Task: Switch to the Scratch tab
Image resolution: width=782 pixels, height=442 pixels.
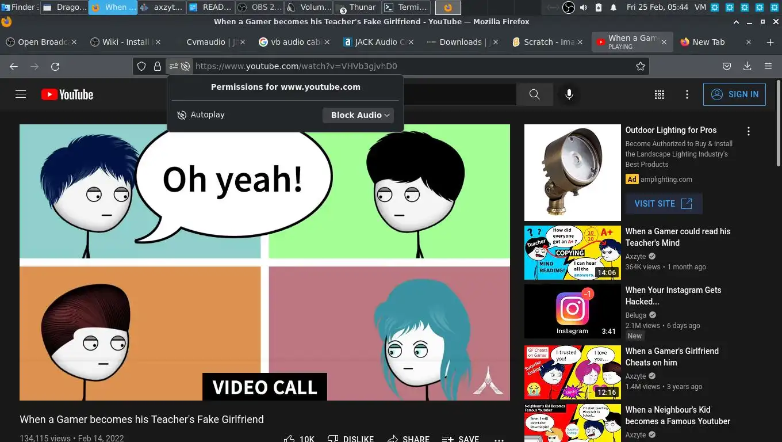Action: coord(548,42)
